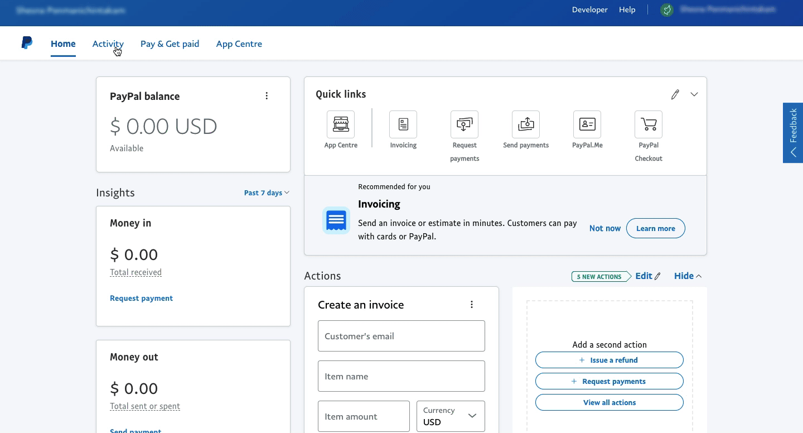Open the Invoicing quick link icon
This screenshot has width=803, height=433.
[403, 124]
